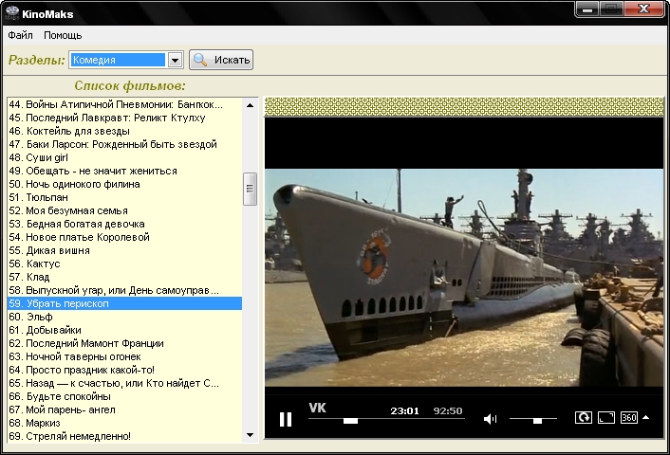Select film 47. Баки Ларсон
This screenshot has width=670, height=455.
coord(124,144)
